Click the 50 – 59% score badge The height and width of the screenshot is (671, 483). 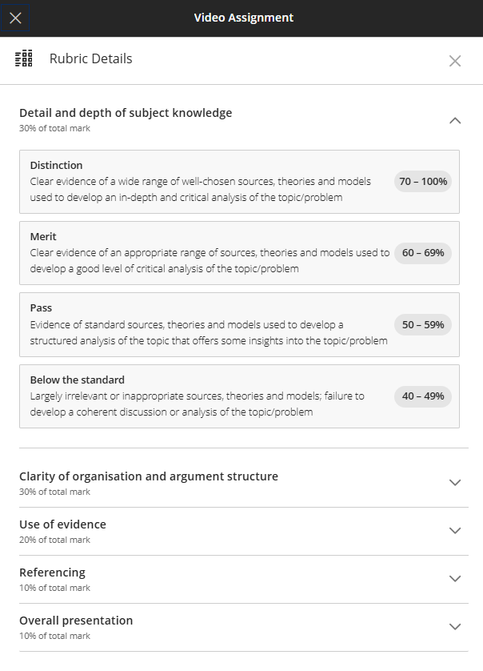pos(423,325)
